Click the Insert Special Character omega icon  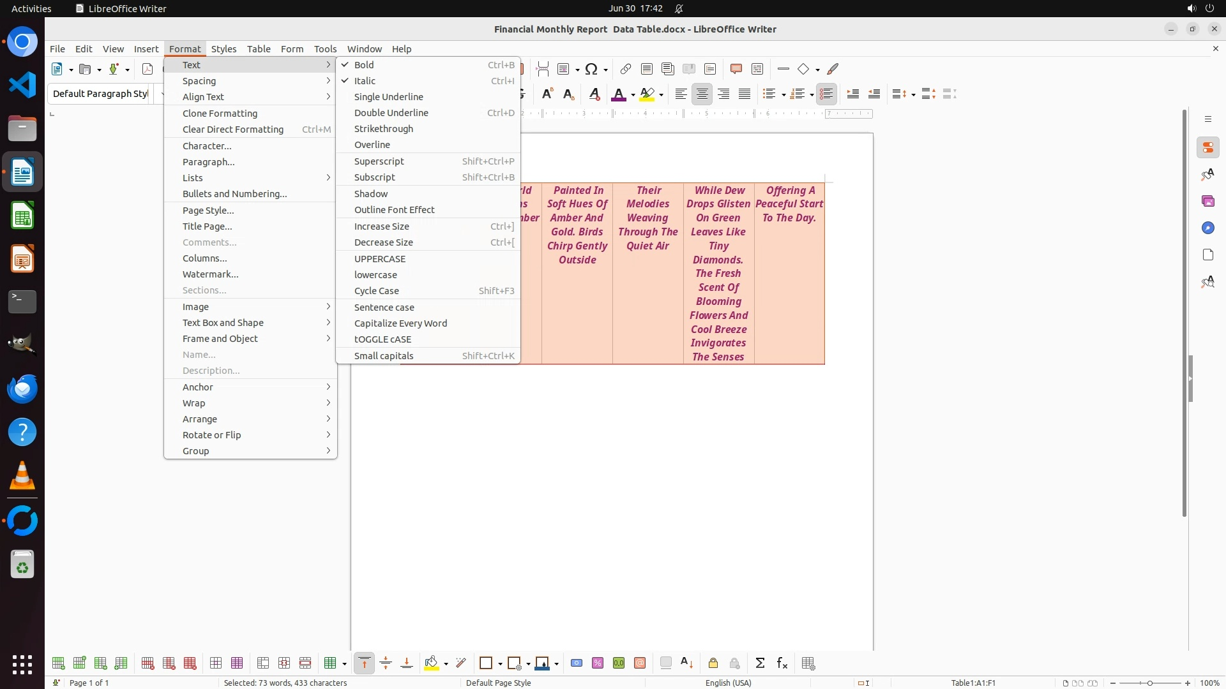591,69
